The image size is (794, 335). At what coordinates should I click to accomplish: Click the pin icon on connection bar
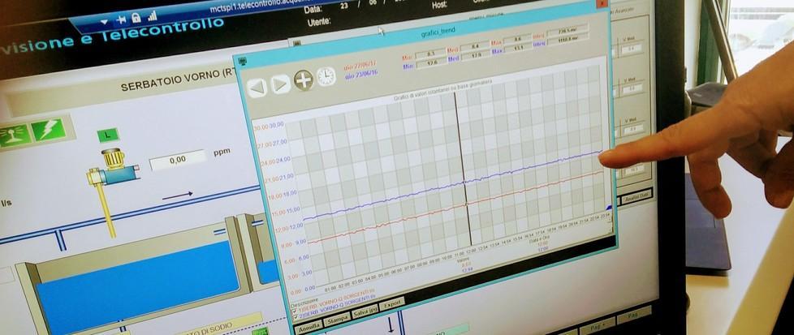point(120,19)
